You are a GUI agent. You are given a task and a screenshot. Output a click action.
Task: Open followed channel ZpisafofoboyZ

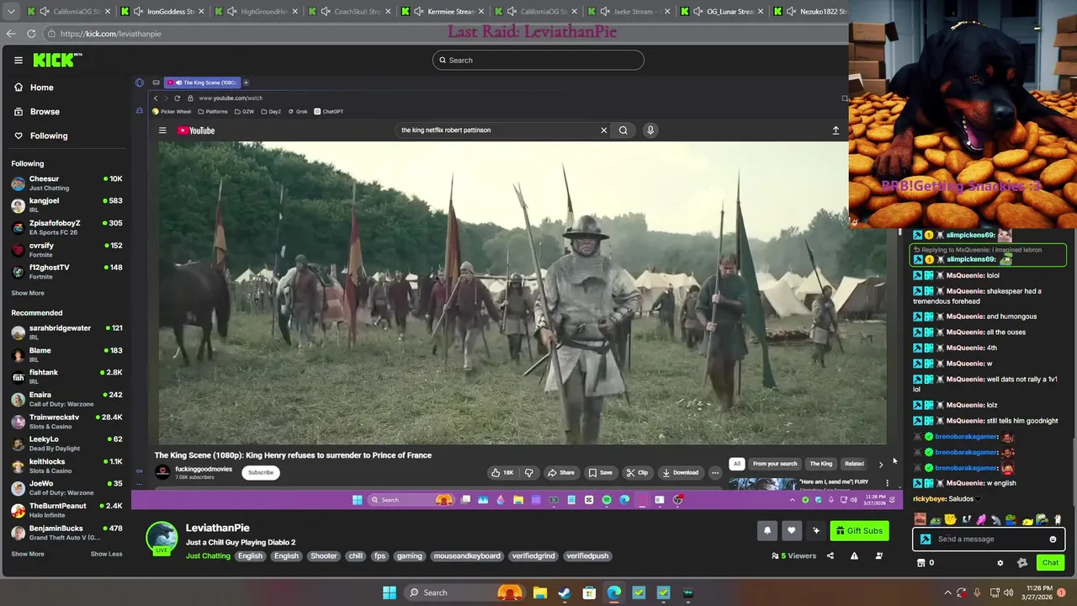click(66, 227)
